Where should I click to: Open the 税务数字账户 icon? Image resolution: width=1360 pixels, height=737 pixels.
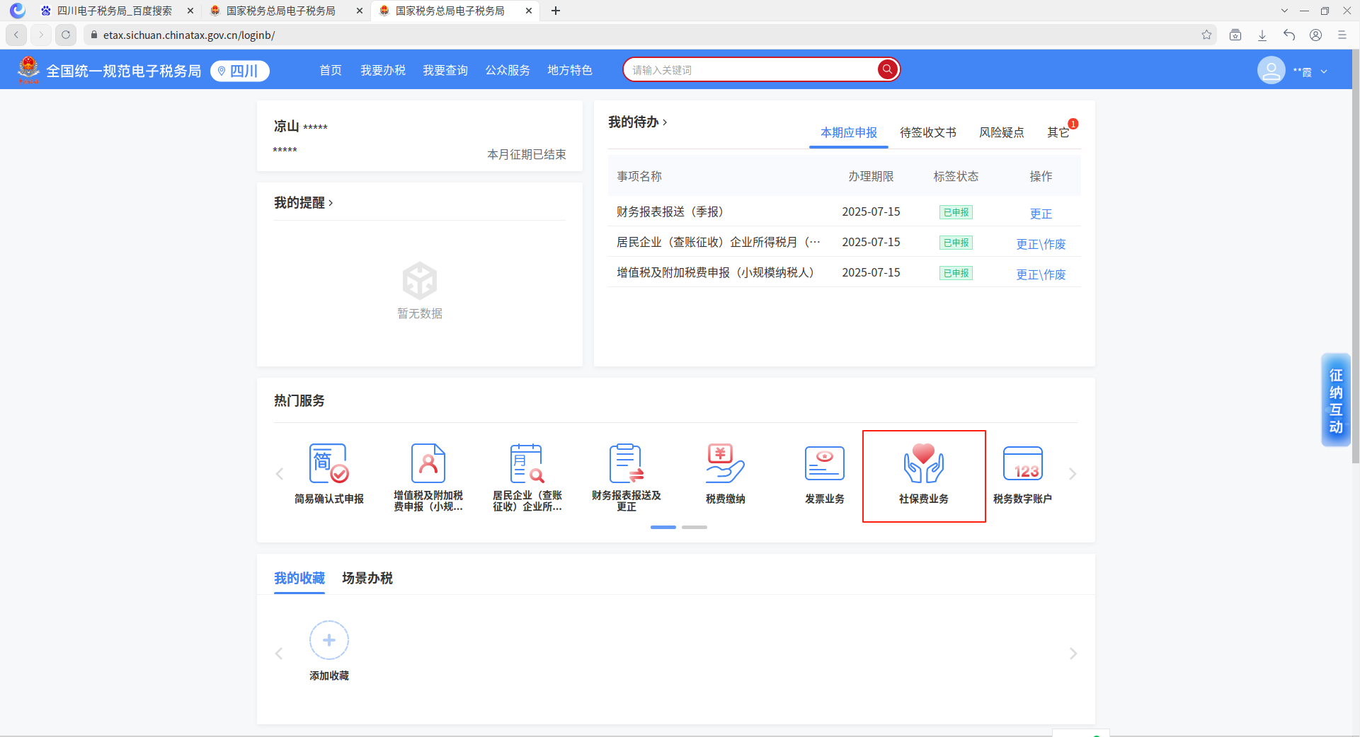click(x=1022, y=465)
